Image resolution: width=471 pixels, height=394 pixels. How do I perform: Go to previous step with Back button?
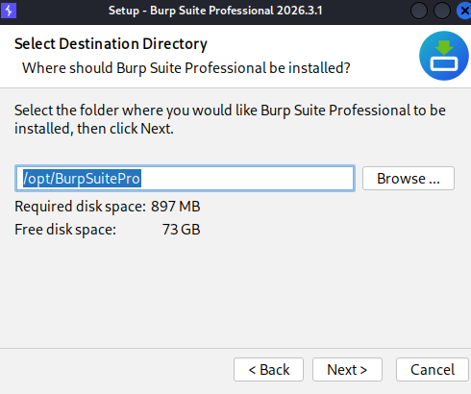coord(268,370)
